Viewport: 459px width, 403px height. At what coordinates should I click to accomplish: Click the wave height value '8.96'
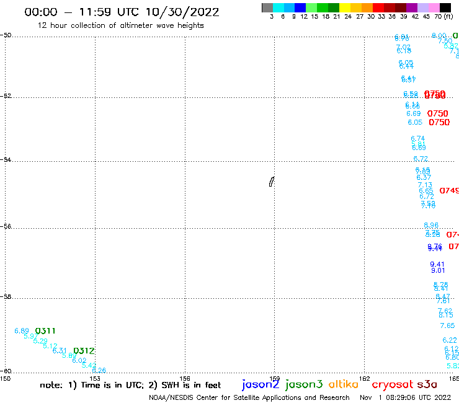431,225
